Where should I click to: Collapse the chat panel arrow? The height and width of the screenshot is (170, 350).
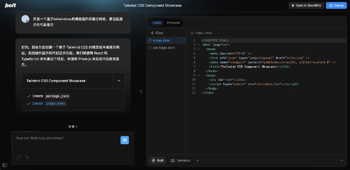(141, 91)
